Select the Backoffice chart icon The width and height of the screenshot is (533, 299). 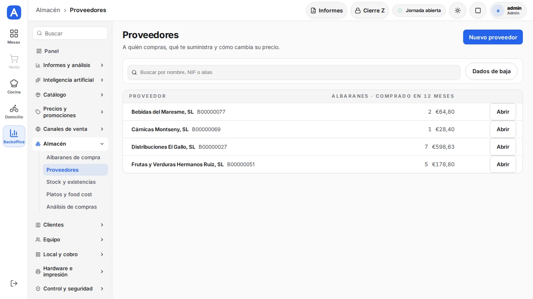pyautogui.click(x=14, y=133)
